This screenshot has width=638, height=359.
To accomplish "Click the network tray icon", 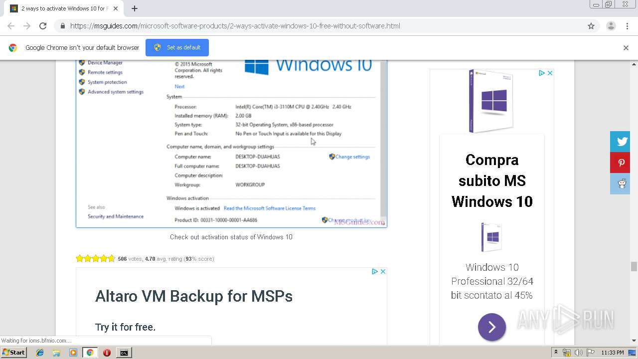I will pos(567,353).
